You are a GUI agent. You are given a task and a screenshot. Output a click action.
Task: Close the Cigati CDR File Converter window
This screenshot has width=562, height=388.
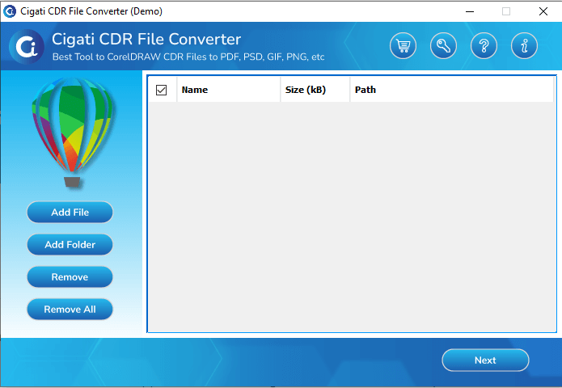(543, 11)
